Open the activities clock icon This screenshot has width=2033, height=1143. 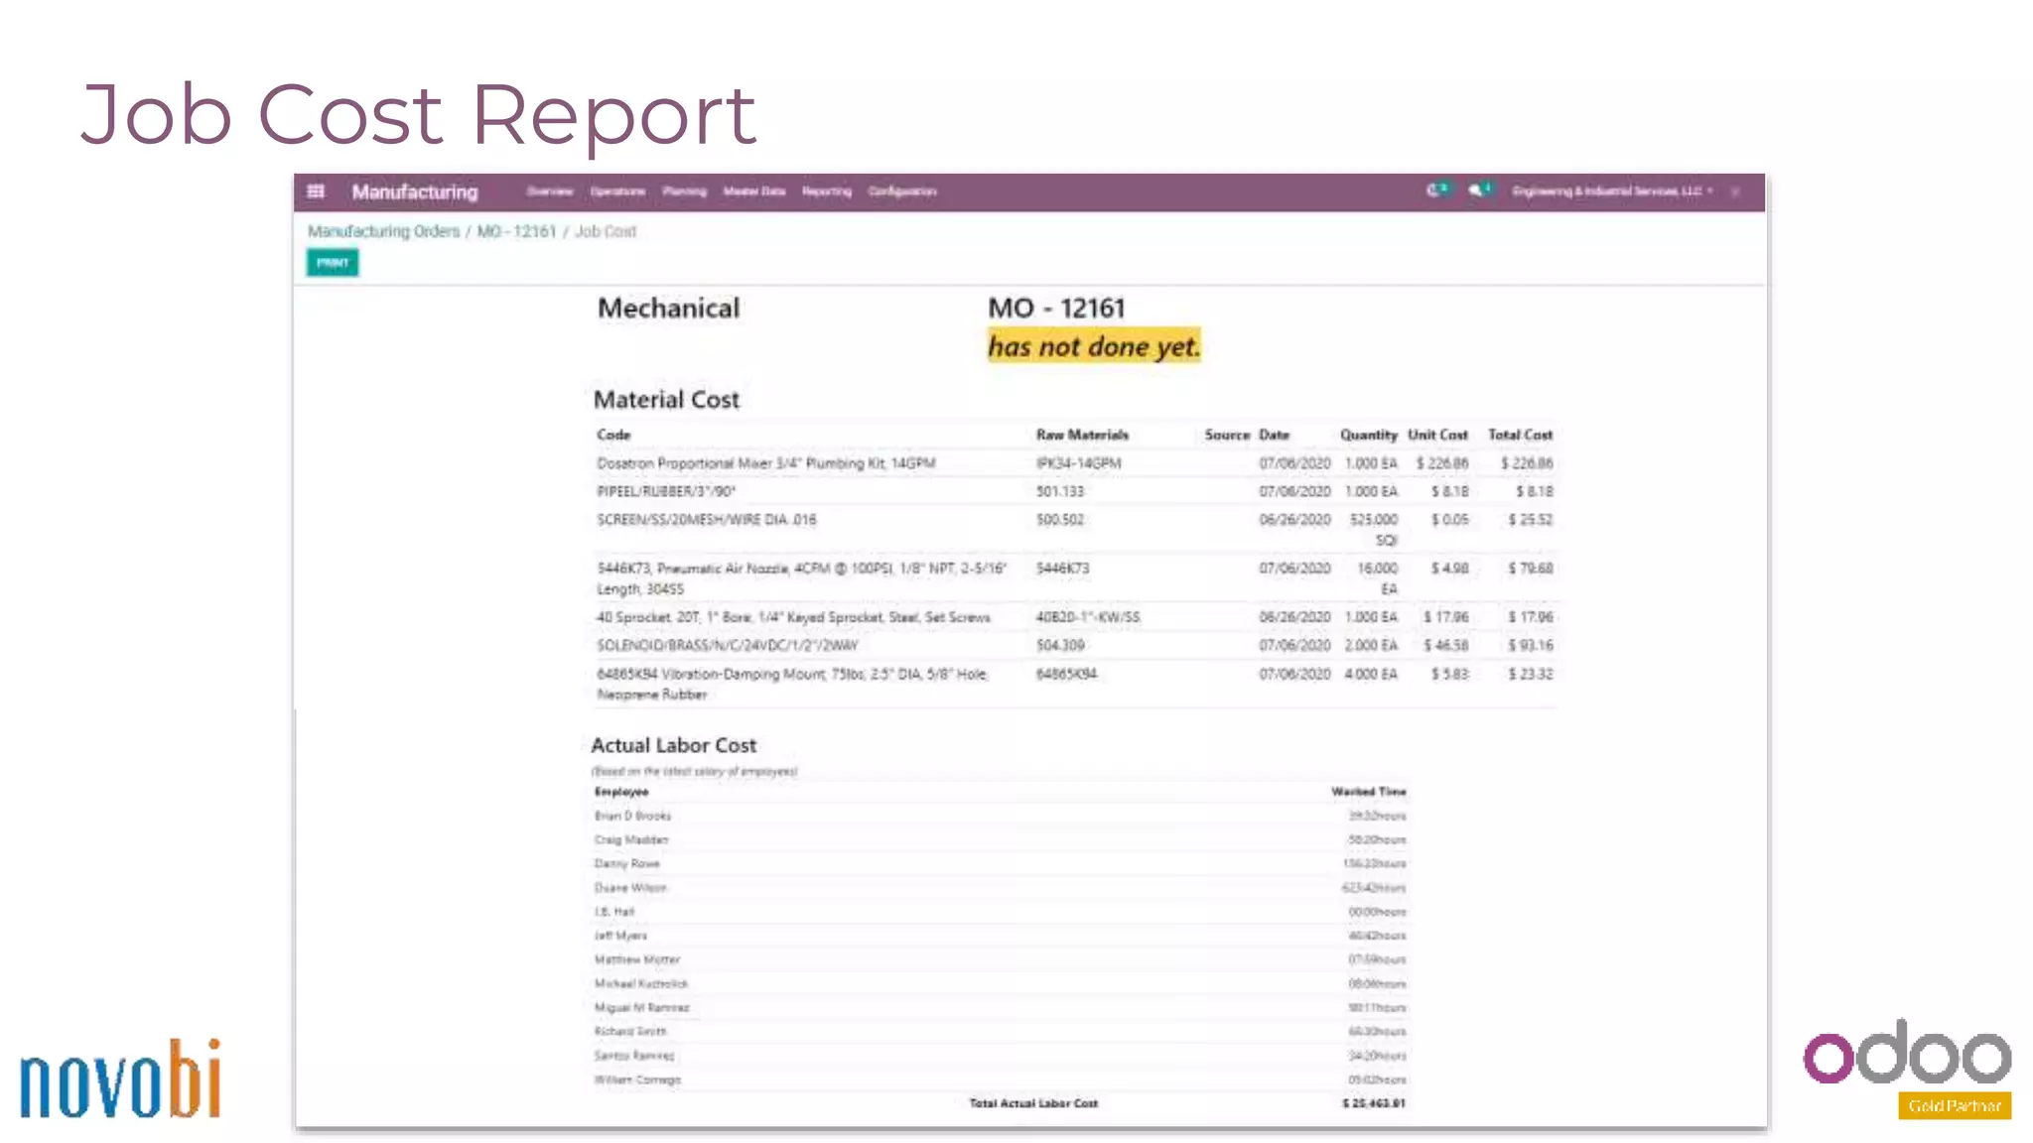(1436, 190)
